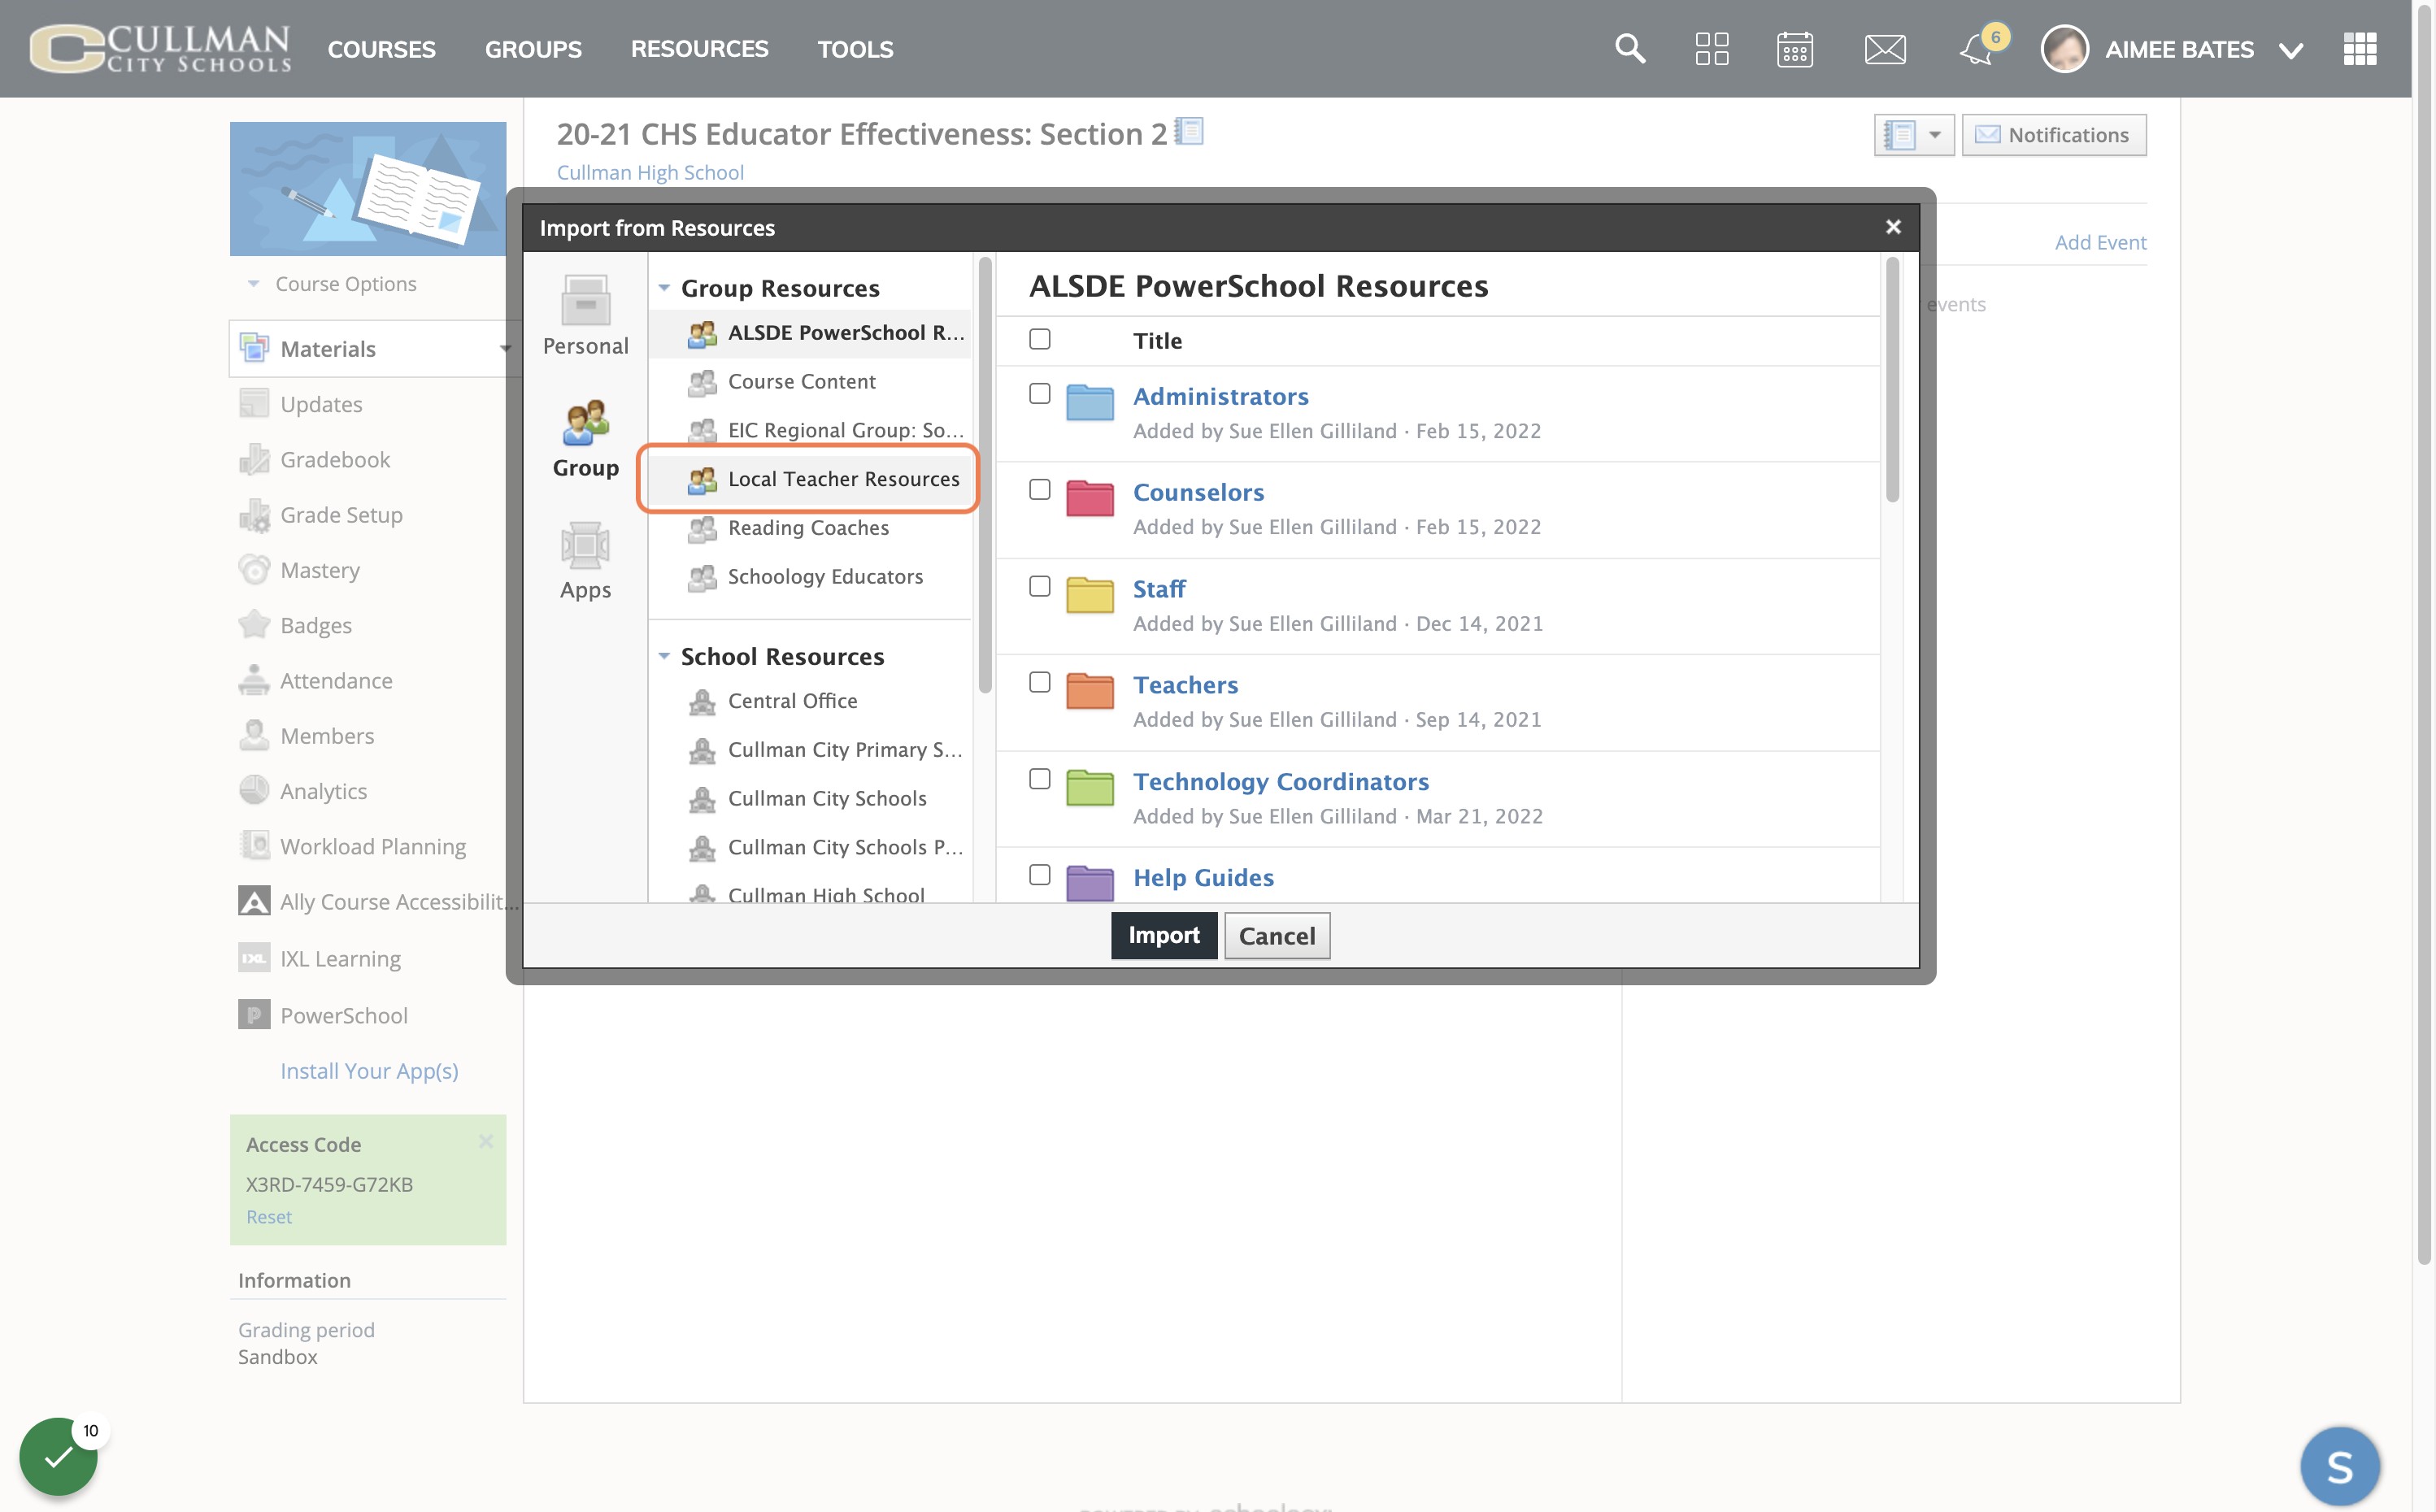Image resolution: width=2436 pixels, height=1512 pixels.
Task: Open the Aimee Bates account dropdown arrow
Action: pyautogui.click(x=2290, y=50)
